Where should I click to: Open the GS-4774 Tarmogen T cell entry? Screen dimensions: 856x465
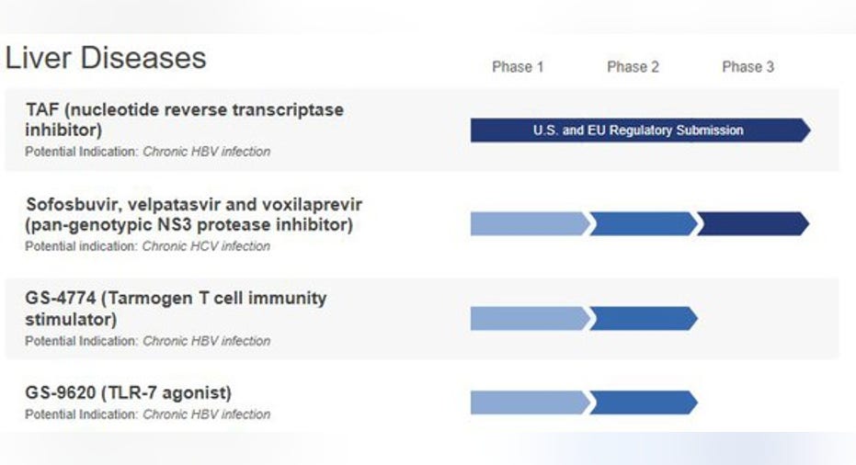pos(176,309)
